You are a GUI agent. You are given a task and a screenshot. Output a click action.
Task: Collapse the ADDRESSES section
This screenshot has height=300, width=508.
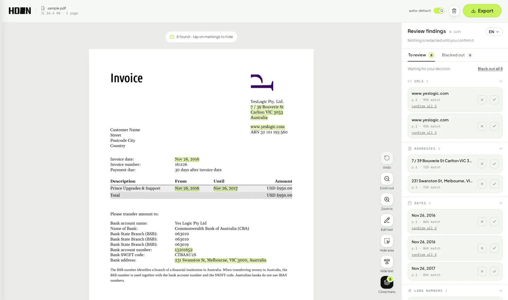(501, 149)
